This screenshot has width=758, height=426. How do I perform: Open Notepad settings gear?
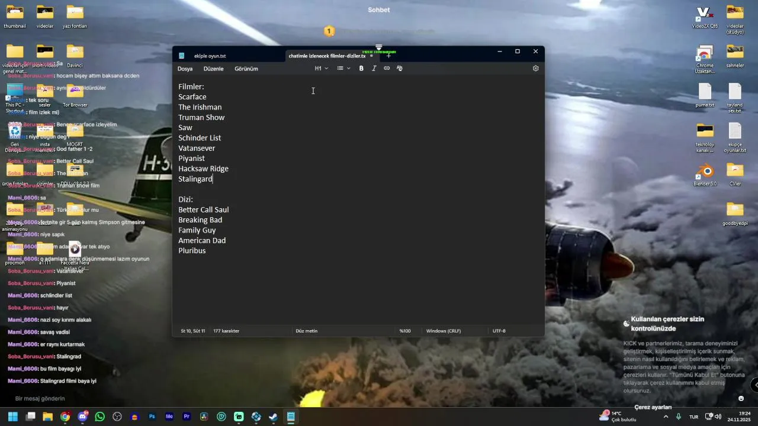pyautogui.click(x=535, y=69)
